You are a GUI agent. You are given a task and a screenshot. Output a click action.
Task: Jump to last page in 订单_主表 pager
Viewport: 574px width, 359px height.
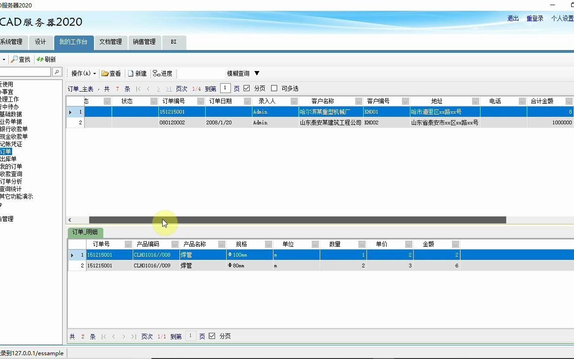169,88
